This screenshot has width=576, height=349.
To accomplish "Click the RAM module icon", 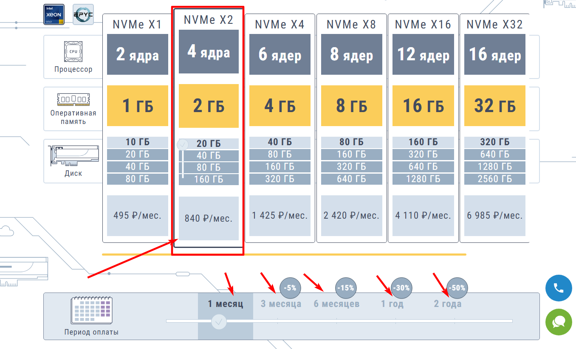I will [x=73, y=100].
